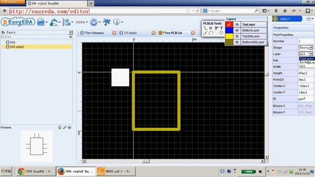Viewport: 315px width, 177px height.
Task: Select the Pad tool in PCBLib Tools
Action: tap(211, 28)
